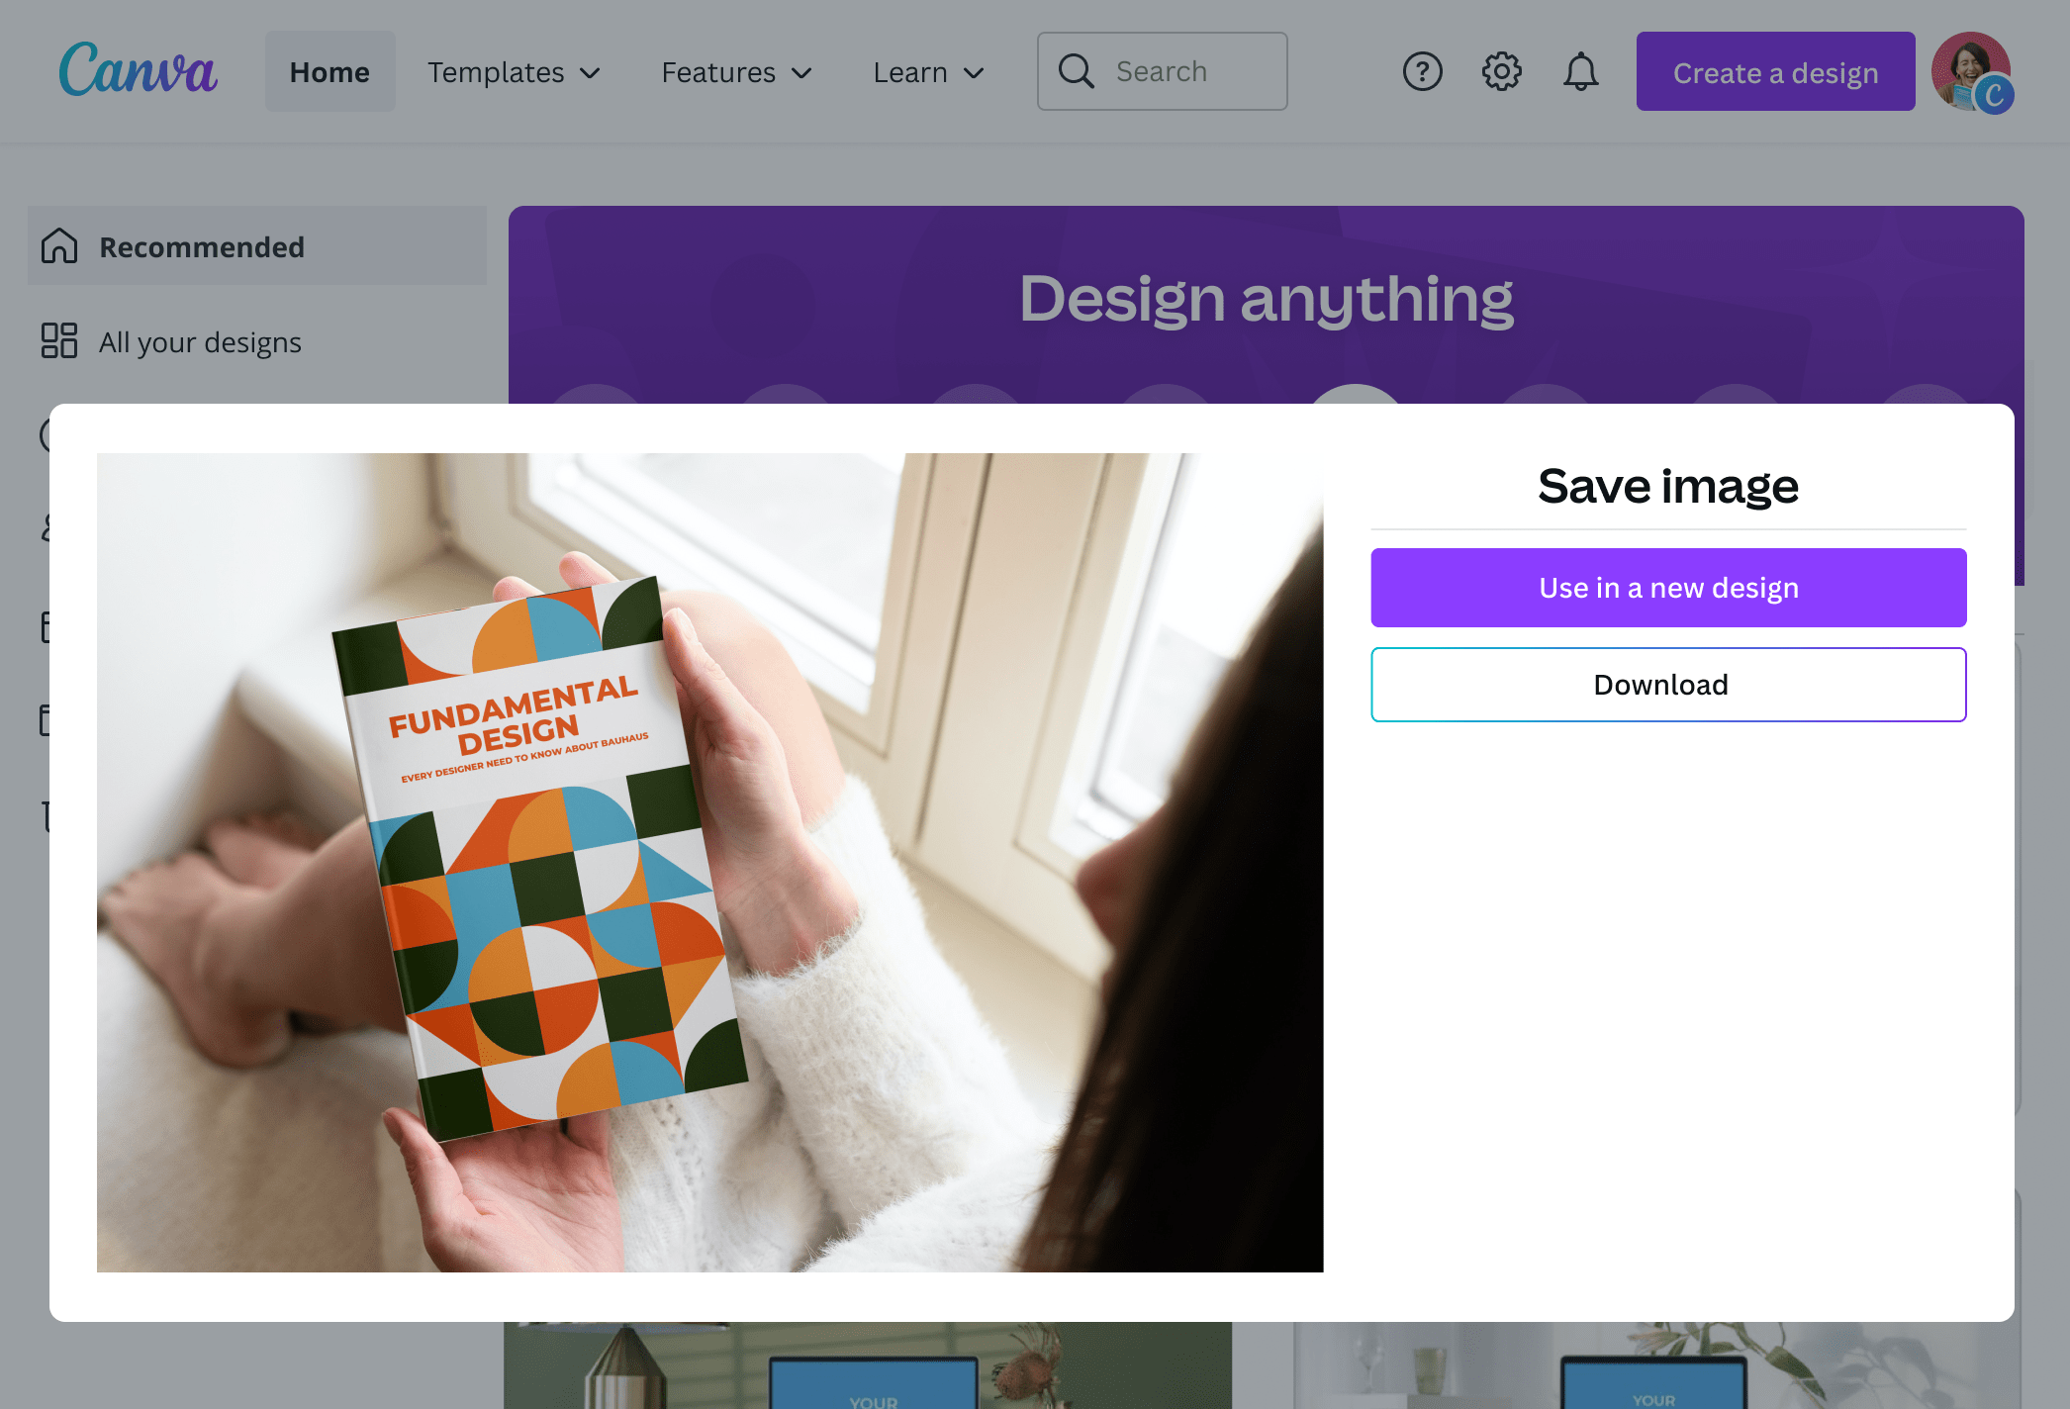2070x1409 pixels.
Task: Expand the Templates dropdown
Action: (x=514, y=71)
